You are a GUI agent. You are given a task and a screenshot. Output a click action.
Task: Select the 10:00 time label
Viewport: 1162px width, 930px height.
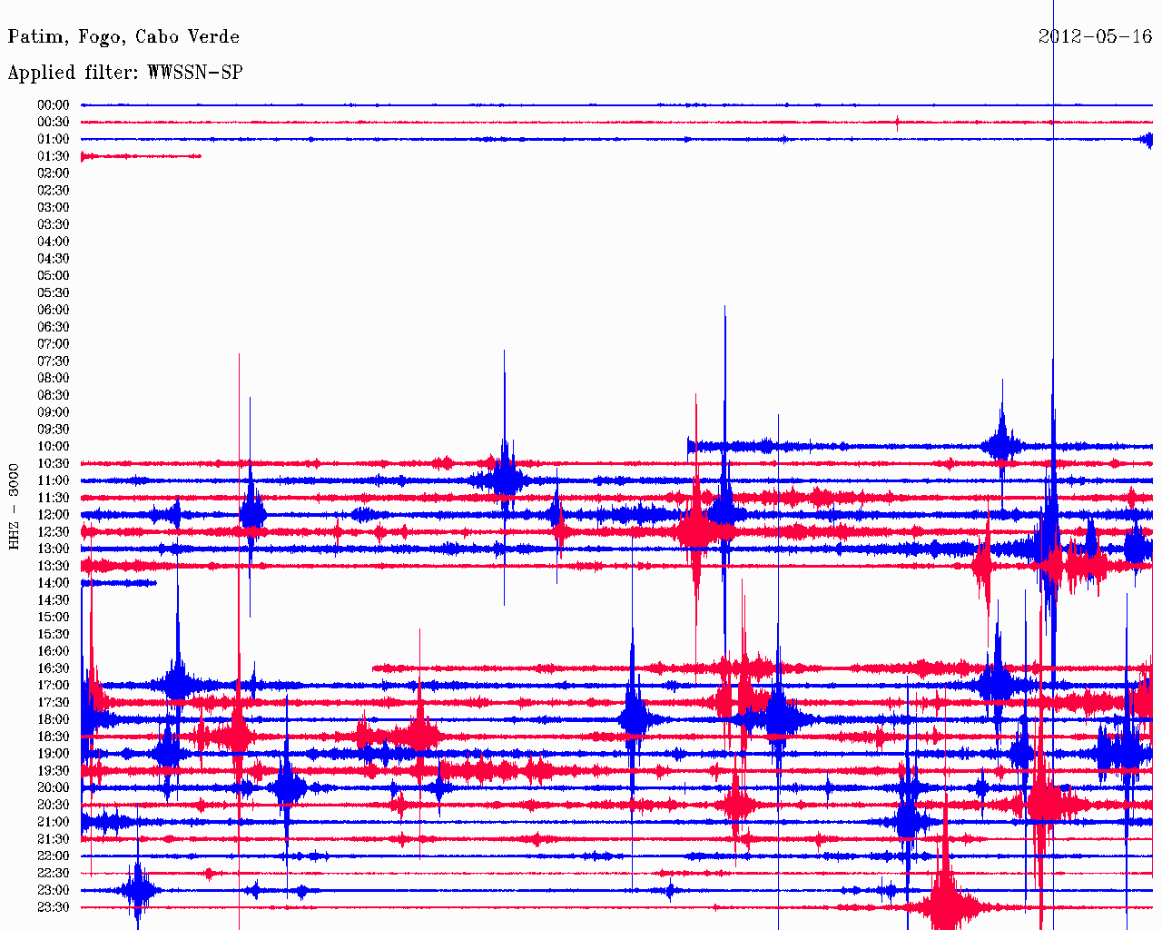(x=54, y=447)
